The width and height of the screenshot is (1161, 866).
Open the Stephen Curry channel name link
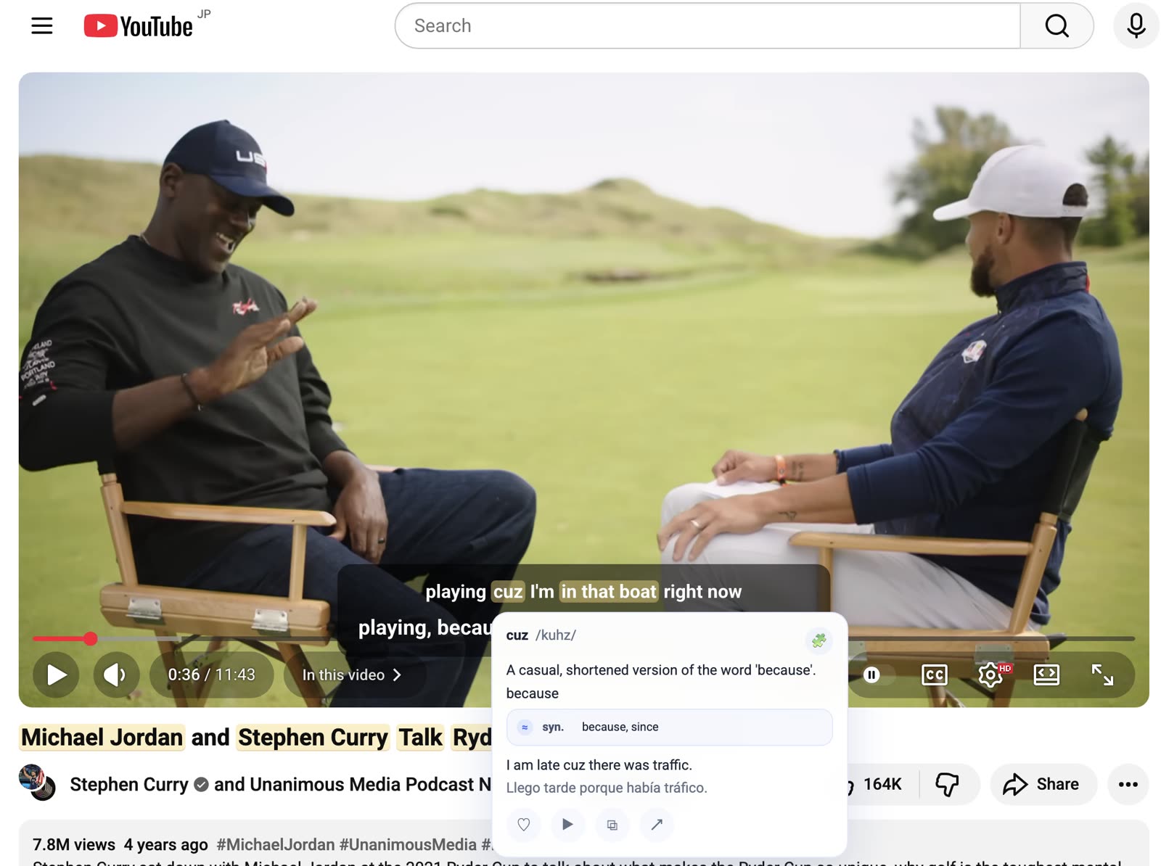128,785
